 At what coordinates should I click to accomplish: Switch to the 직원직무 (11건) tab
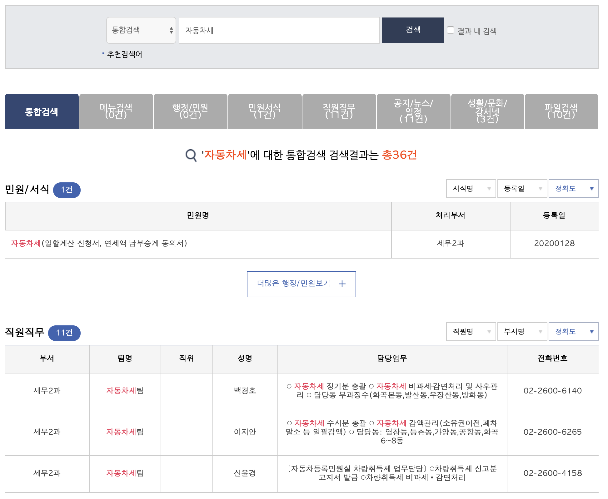(x=339, y=111)
